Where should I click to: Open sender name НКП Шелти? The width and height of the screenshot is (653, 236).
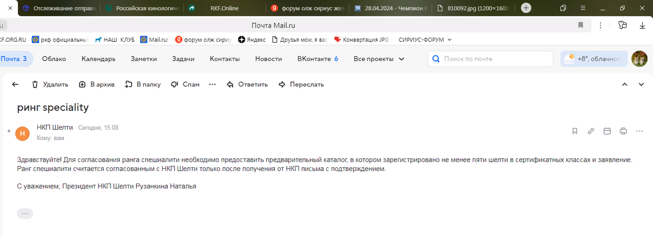(55, 127)
